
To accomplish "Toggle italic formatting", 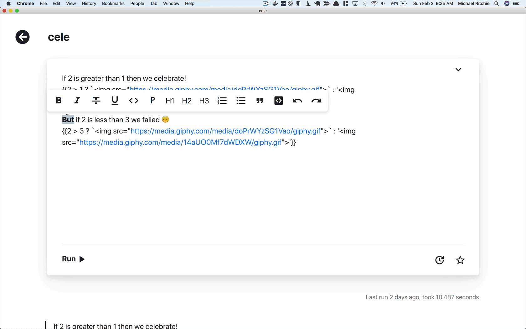I will coord(77,101).
